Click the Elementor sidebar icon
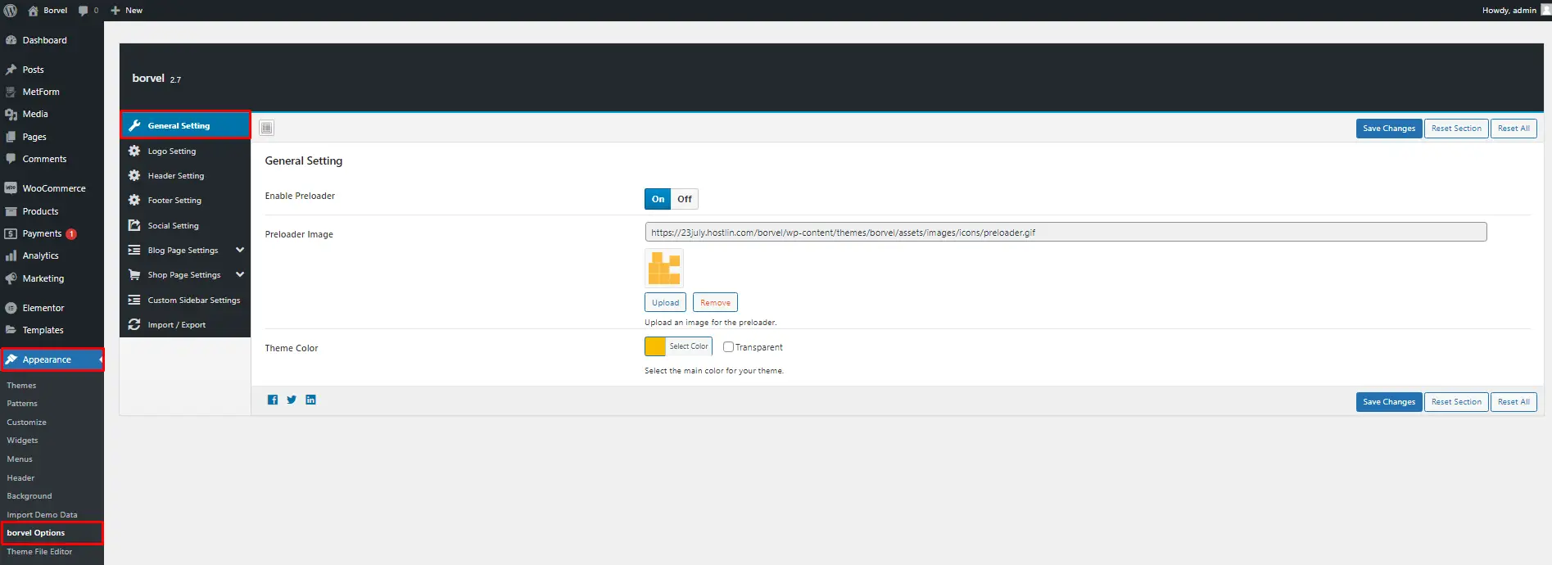 tap(11, 308)
